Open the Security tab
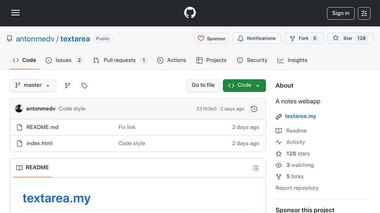The width and height of the screenshot is (380, 213). click(x=252, y=60)
